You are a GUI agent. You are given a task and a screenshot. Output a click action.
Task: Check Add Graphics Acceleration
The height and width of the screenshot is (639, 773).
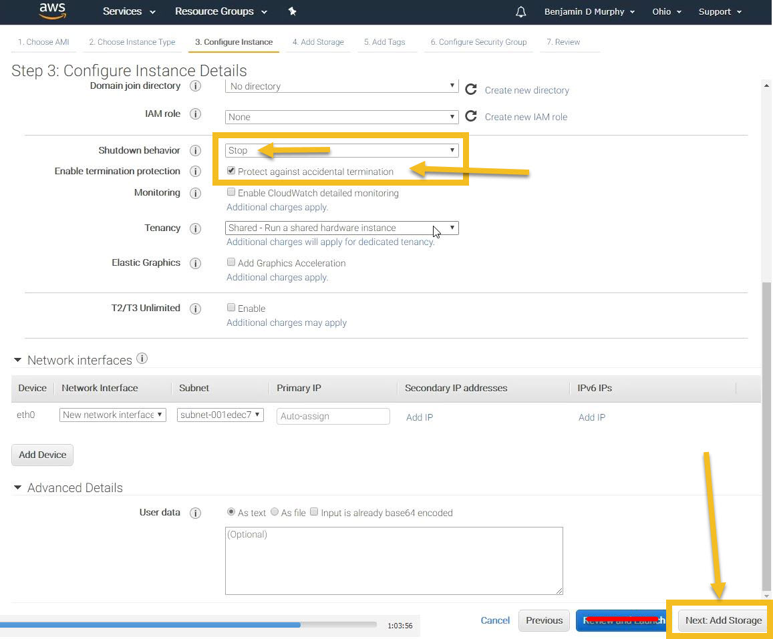coord(230,262)
